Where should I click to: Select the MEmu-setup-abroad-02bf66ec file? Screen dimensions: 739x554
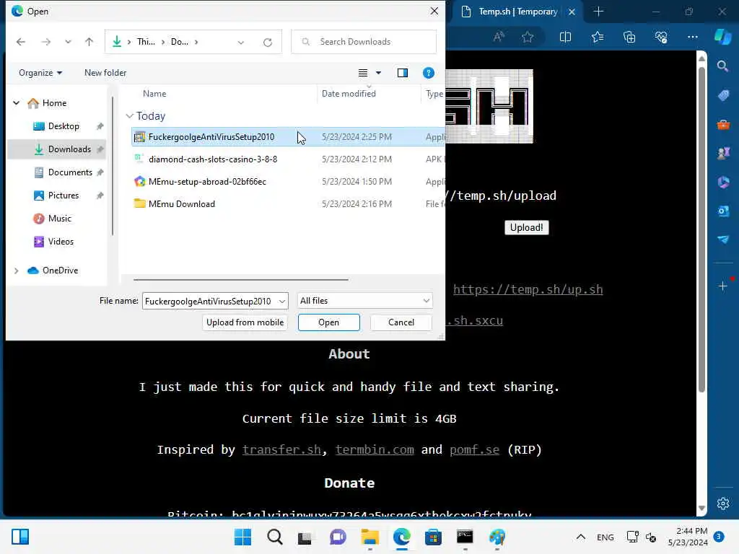coord(288,182)
